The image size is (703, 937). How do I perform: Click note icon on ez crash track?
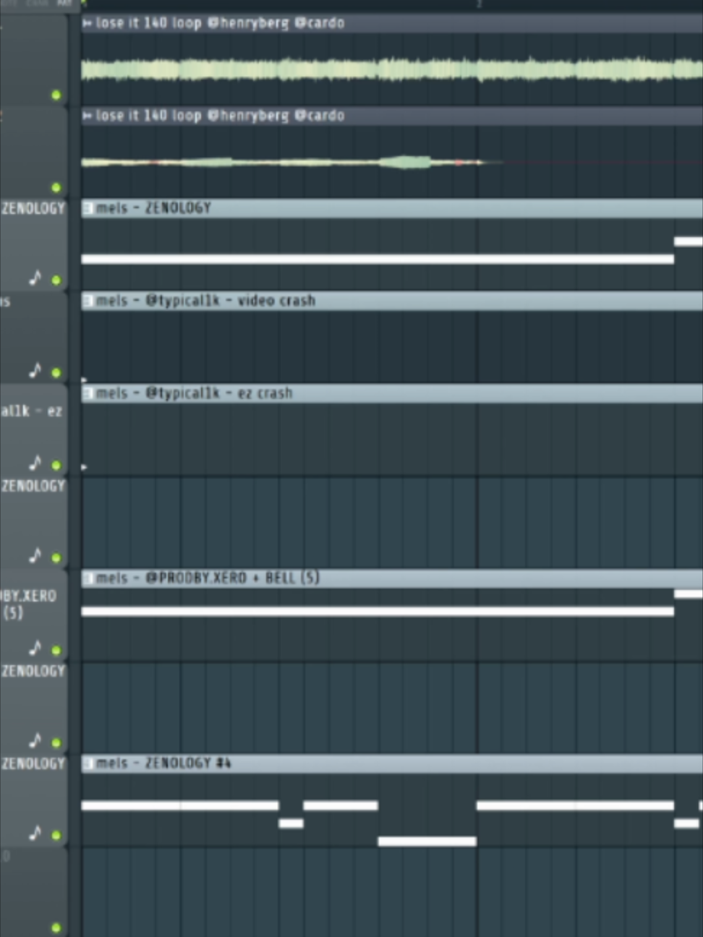pos(35,463)
